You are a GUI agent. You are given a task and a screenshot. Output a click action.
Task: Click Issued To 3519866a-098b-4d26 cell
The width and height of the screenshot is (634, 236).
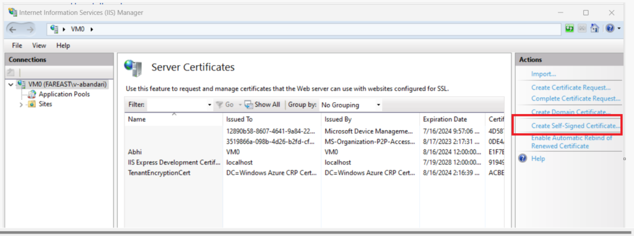pyautogui.click(x=271, y=142)
